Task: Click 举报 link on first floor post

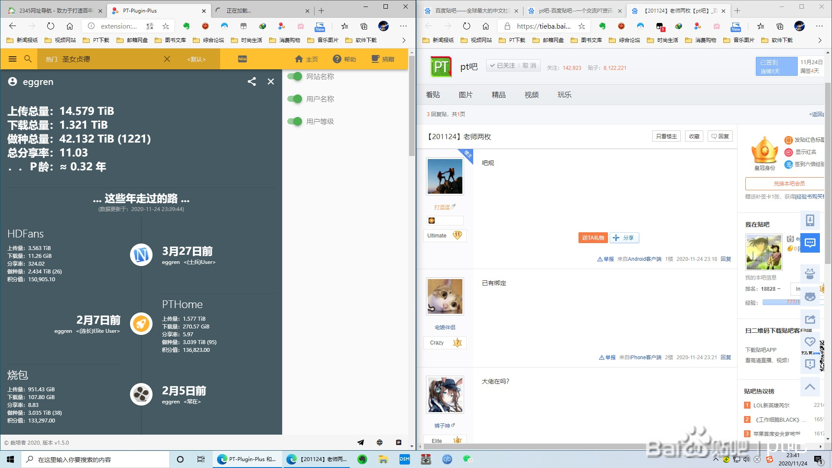Action: (x=606, y=259)
